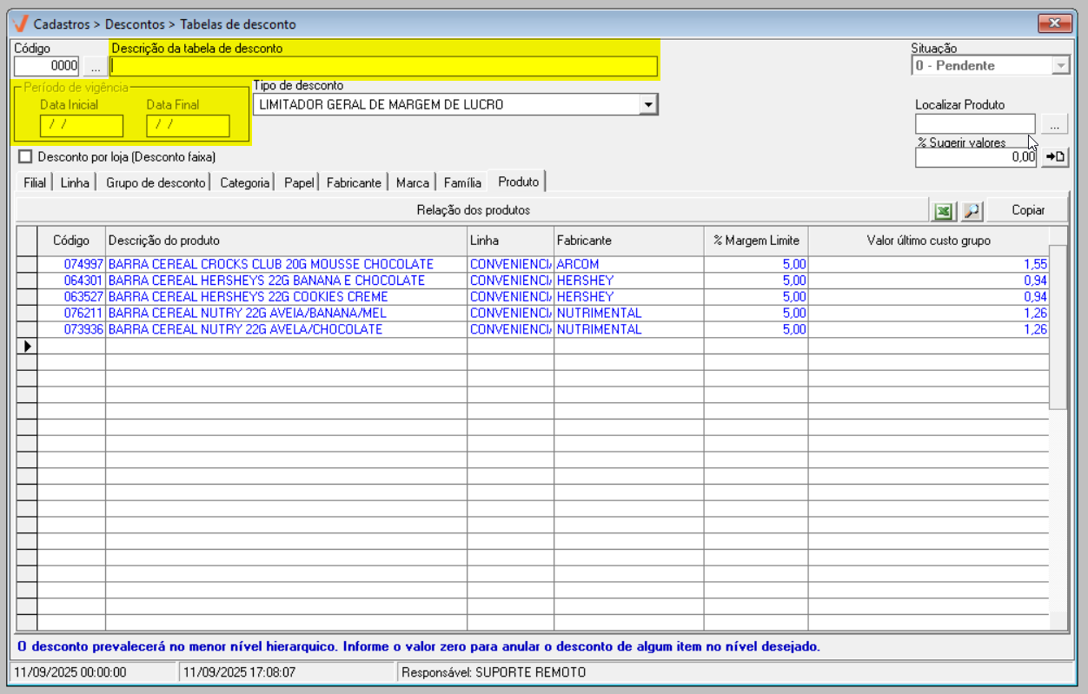Open the Código lookup ellipsis button
Screen dimensions: 1088x694
(95, 66)
